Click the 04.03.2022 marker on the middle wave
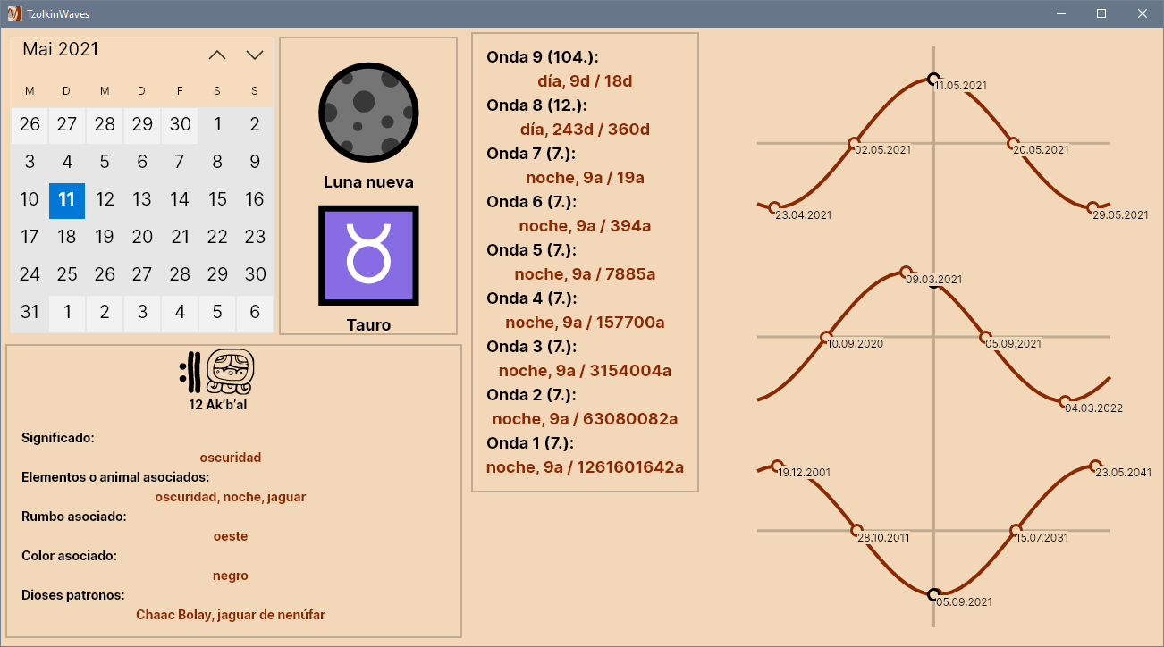The height and width of the screenshot is (647, 1164). [x=1067, y=400]
